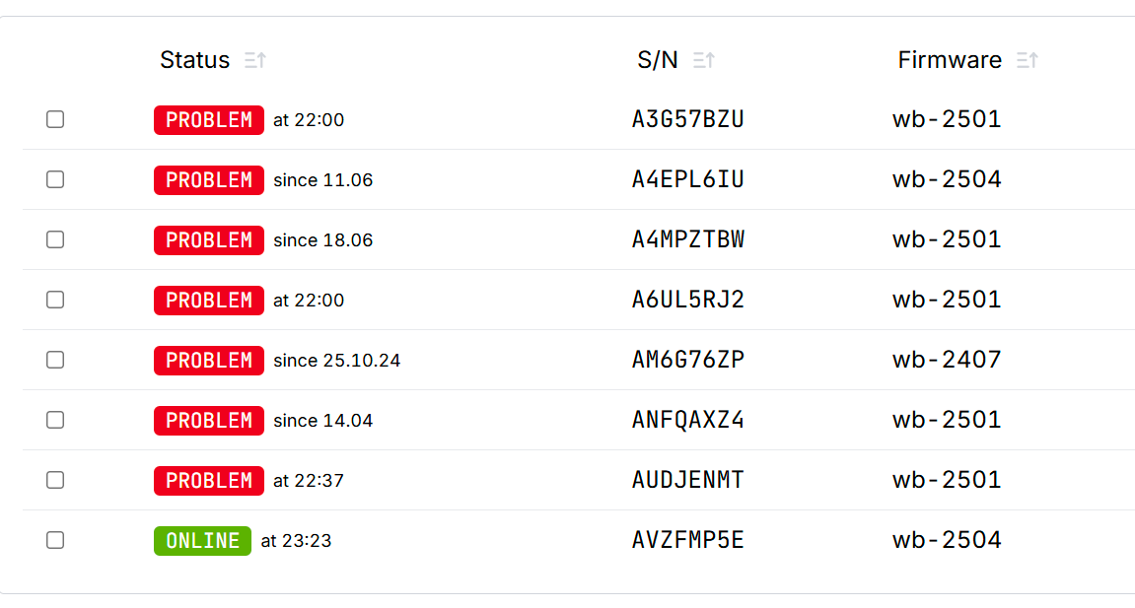Click the sort icon next to Status
This screenshot has height=608, width=1135.
pyautogui.click(x=254, y=60)
